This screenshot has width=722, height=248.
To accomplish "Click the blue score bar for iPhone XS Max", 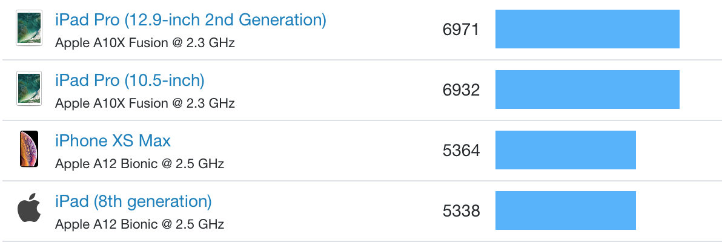I will pos(566,150).
